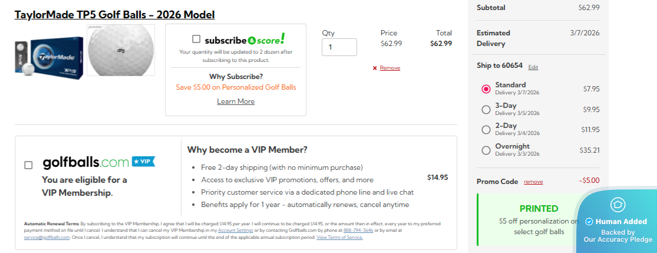The image size is (657, 253).
Task: Click the Learn More link
Action: coord(236,101)
